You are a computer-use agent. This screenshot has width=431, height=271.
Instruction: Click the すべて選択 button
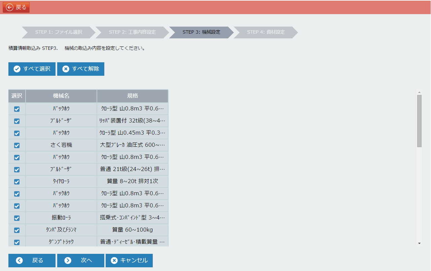[32, 69]
